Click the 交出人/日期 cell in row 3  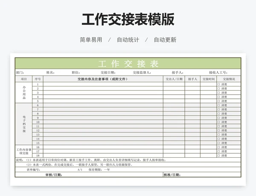[174, 92]
